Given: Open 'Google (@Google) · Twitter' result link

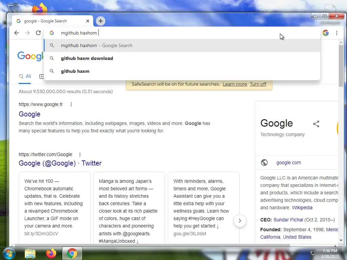Looking at the screenshot, I should coord(60,163).
